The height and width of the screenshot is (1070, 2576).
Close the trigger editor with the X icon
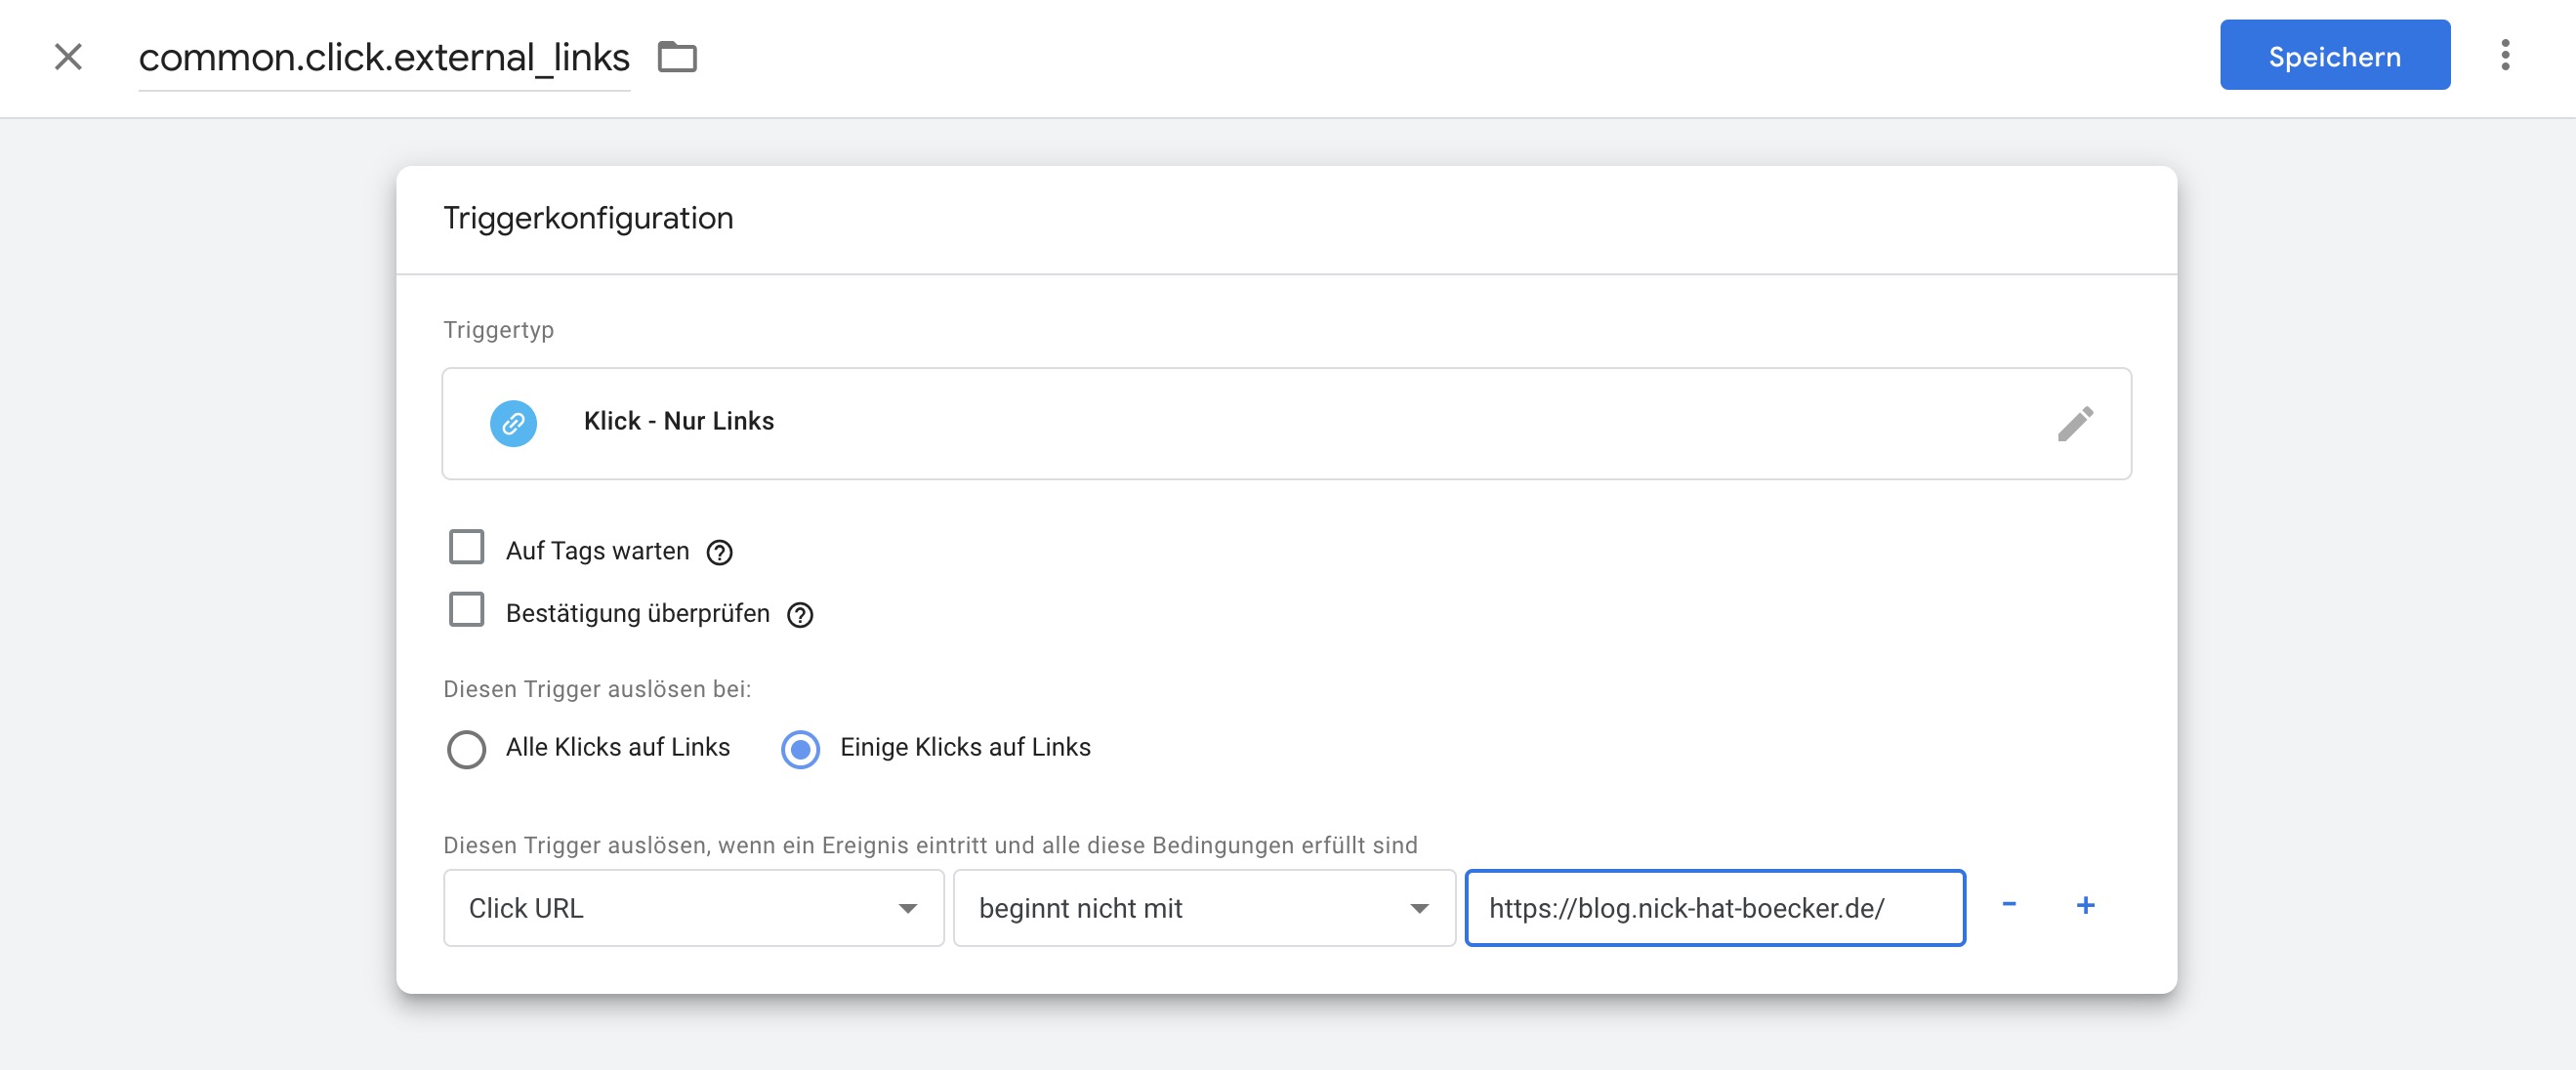pyautogui.click(x=68, y=57)
